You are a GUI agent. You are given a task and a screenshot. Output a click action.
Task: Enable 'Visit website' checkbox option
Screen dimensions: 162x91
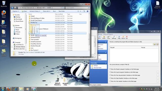(110, 81)
